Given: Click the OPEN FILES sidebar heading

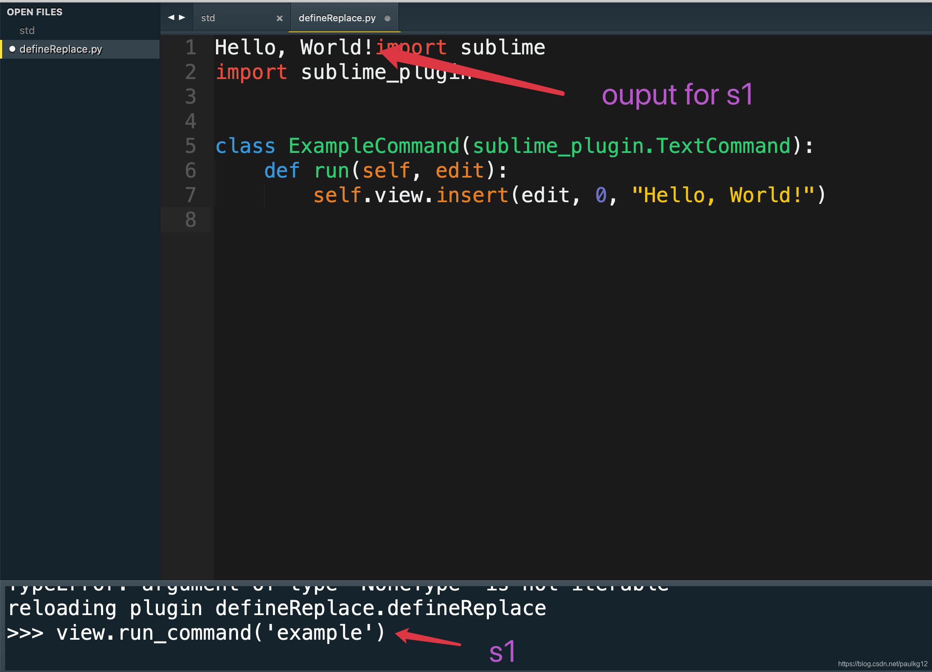Looking at the screenshot, I should (34, 12).
